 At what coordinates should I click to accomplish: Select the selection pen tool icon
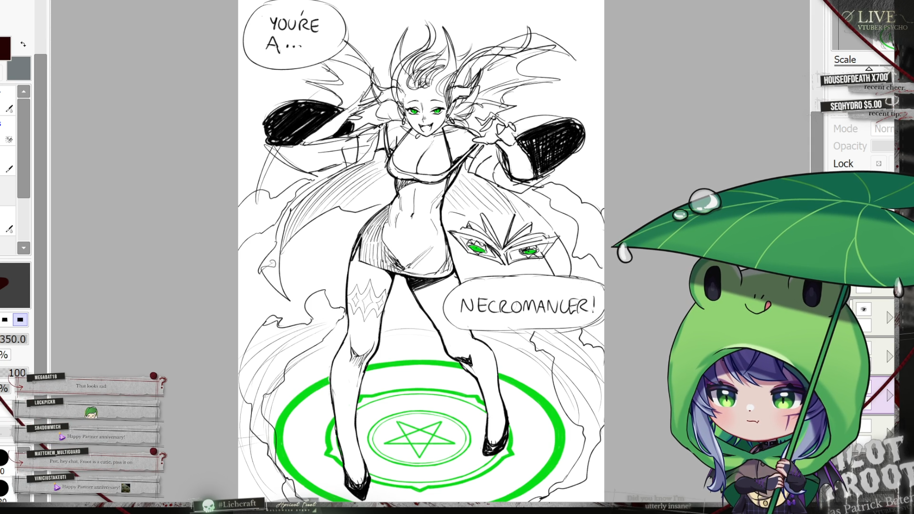click(x=9, y=139)
